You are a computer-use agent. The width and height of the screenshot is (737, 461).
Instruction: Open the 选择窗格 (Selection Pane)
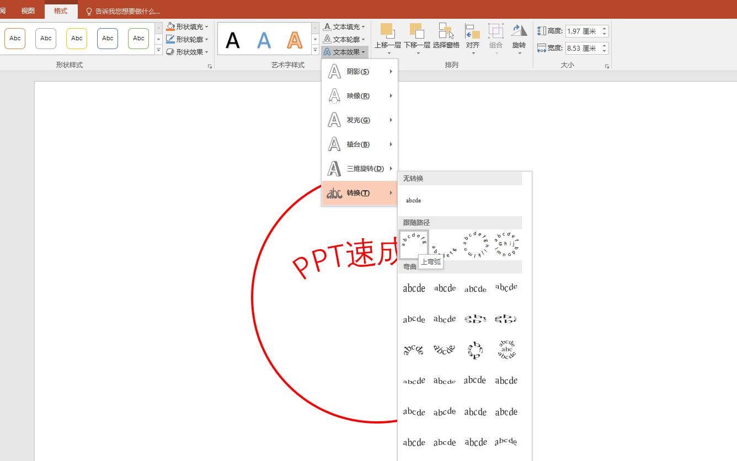click(444, 33)
